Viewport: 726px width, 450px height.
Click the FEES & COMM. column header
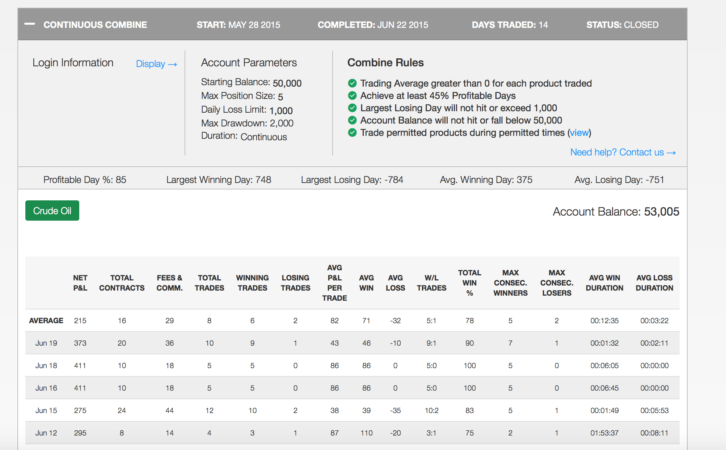pos(169,283)
